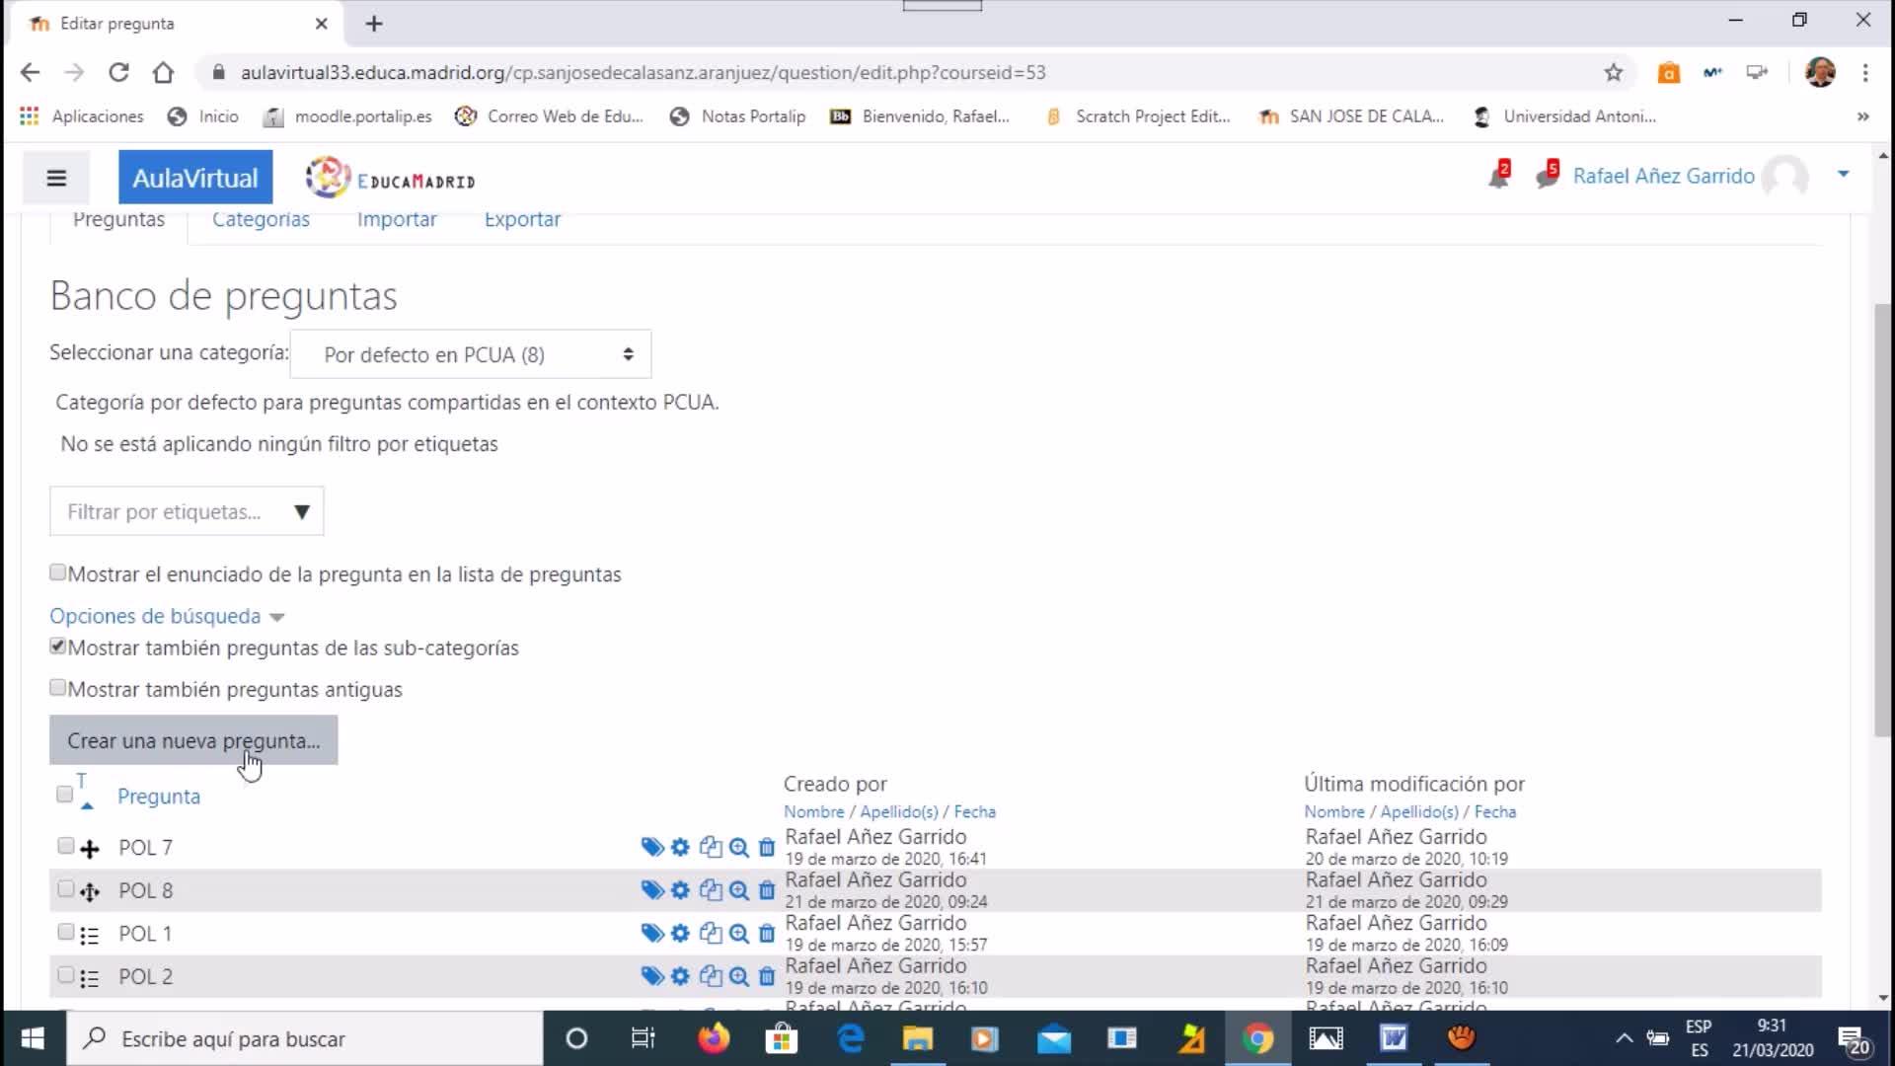This screenshot has height=1066, width=1895.
Task: Open Firefox from the taskbar
Action: click(x=713, y=1038)
